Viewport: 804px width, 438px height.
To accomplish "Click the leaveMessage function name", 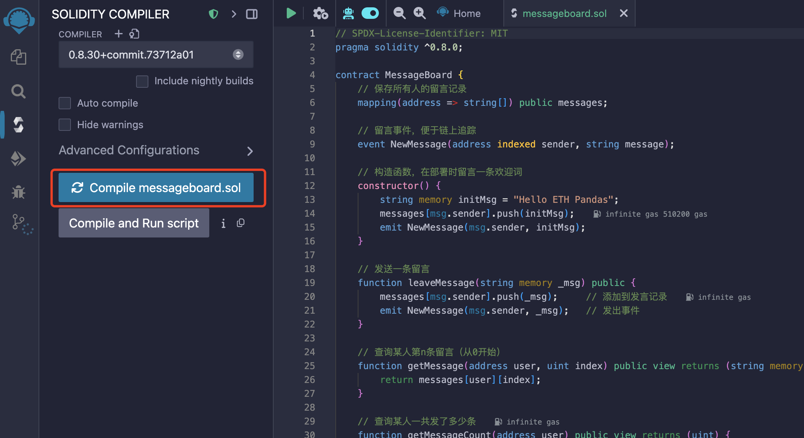I will click(441, 283).
